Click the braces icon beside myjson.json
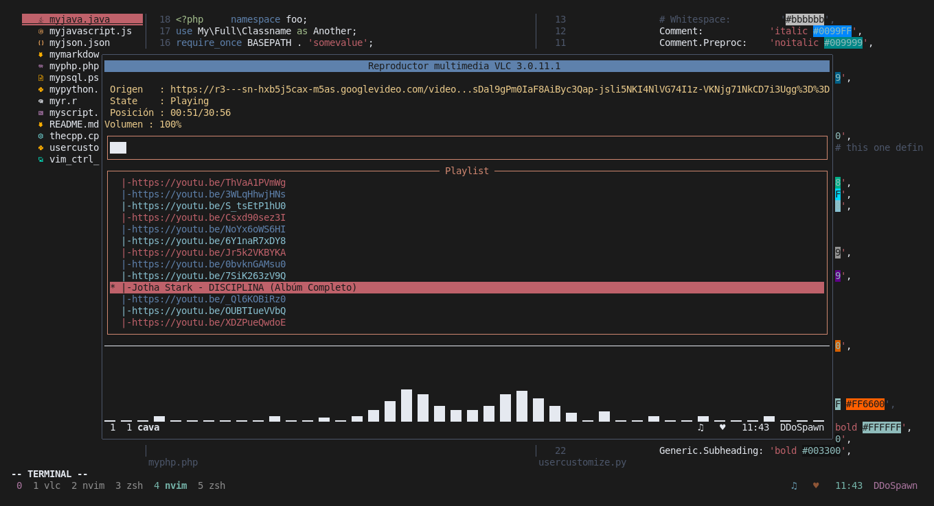Image resolution: width=934 pixels, height=506 pixels. (41, 43)
